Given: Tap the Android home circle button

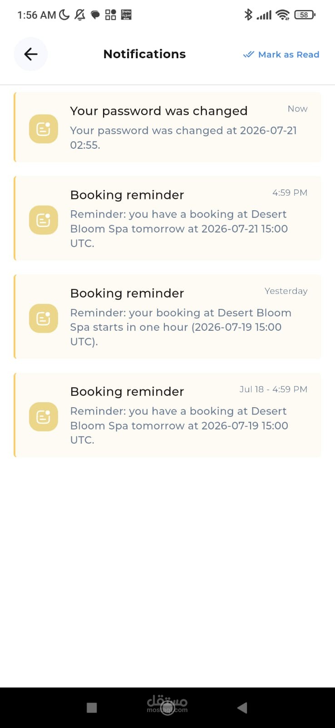Looking at the screenshot, I should 167,708.
